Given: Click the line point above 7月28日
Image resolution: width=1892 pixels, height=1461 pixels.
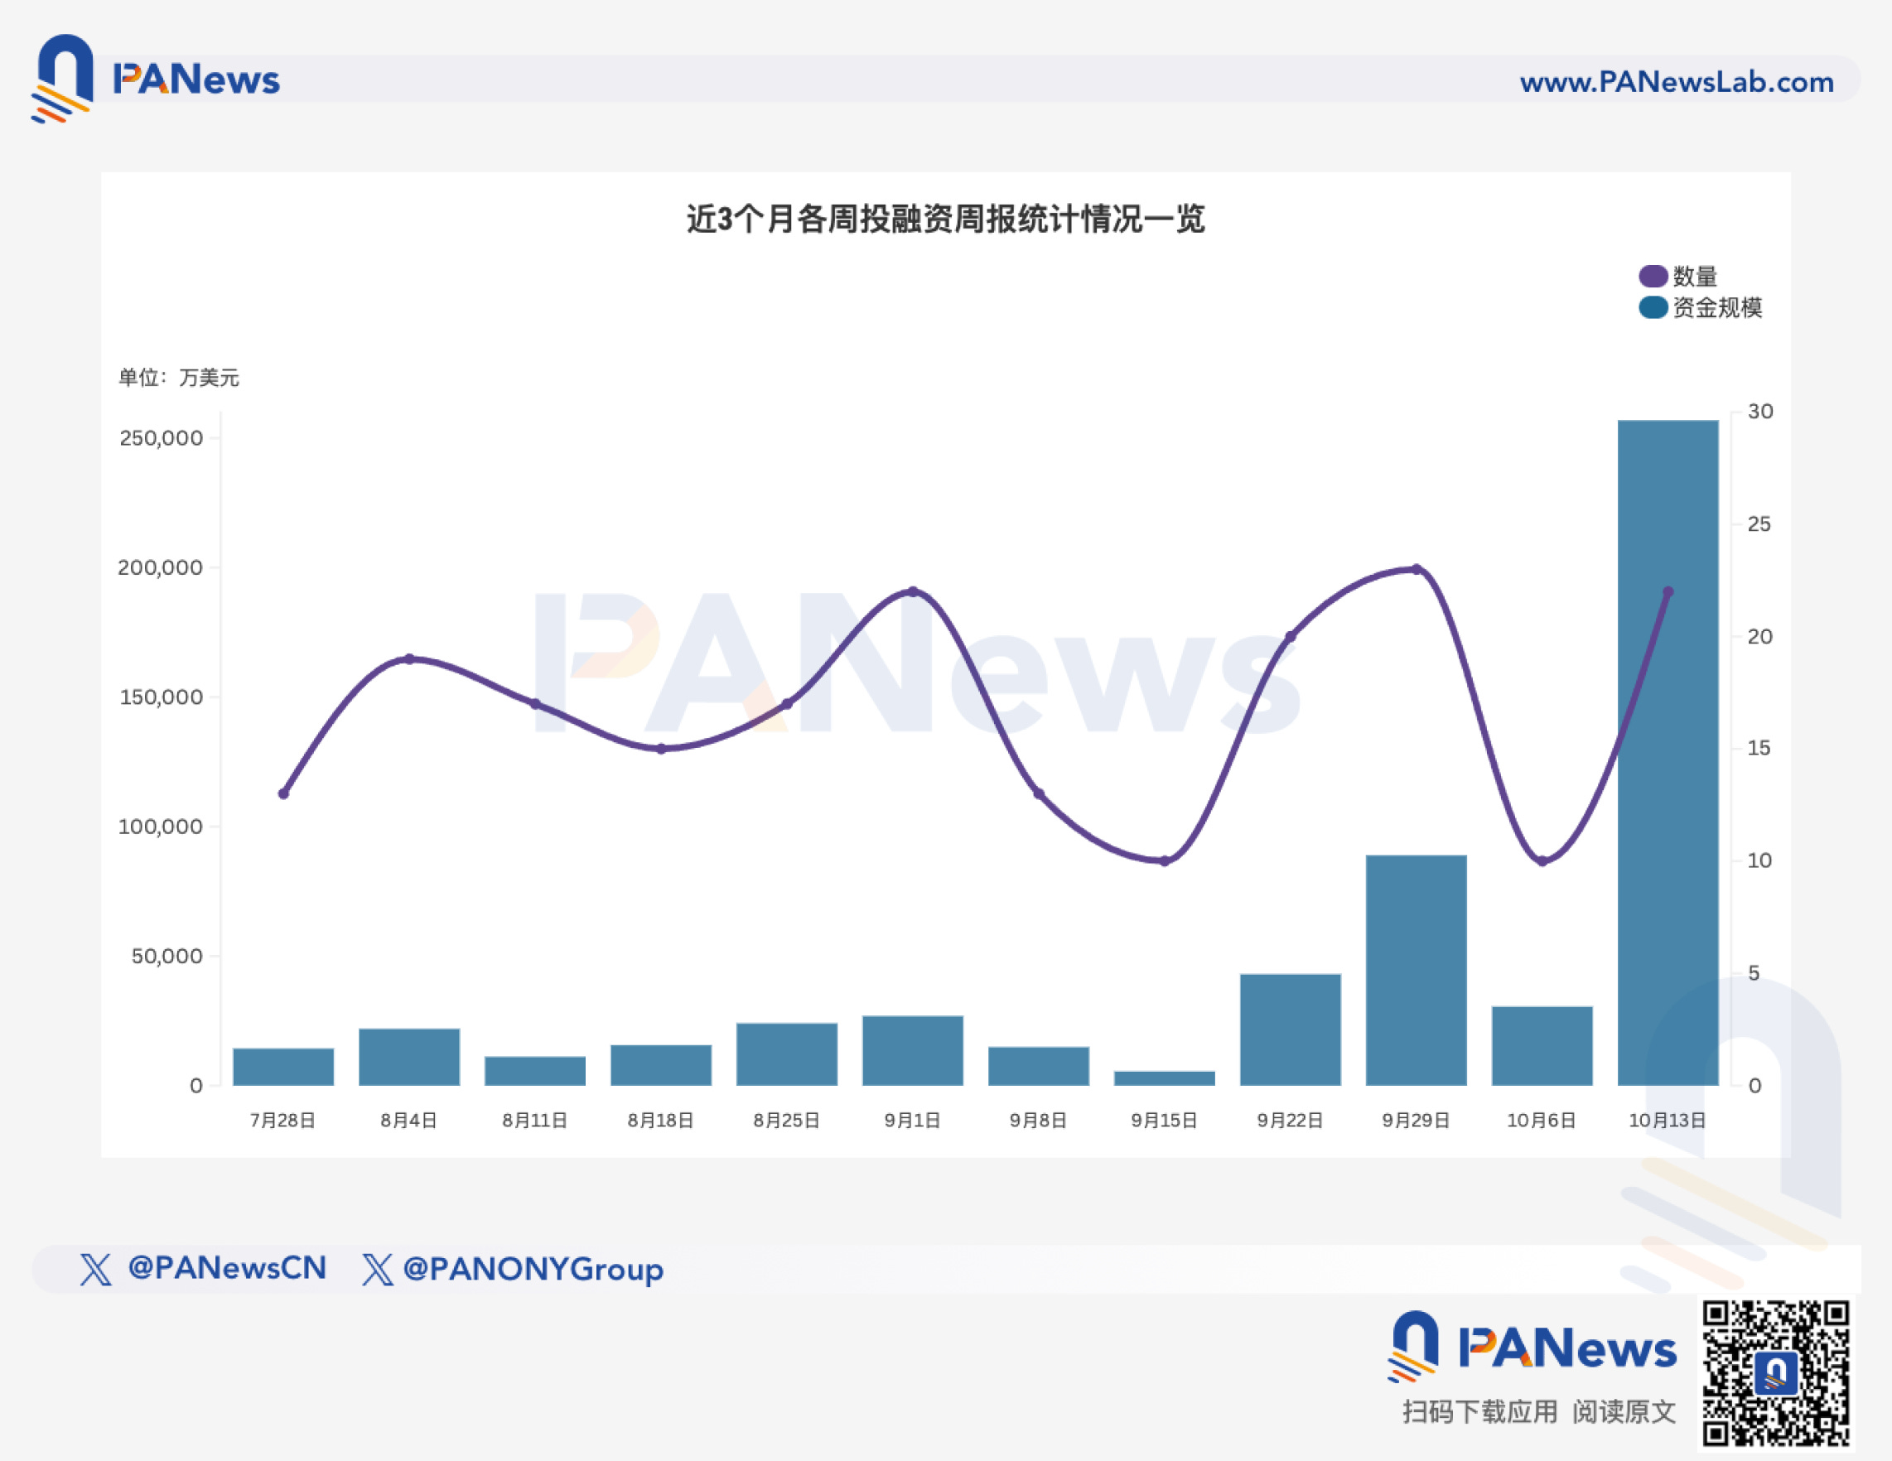Looking at the screenshot, I should tap(283, 793).
